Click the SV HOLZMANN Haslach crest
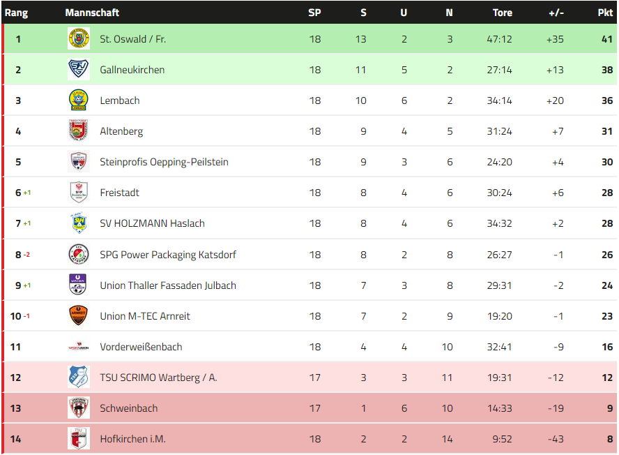 (79, 223)
